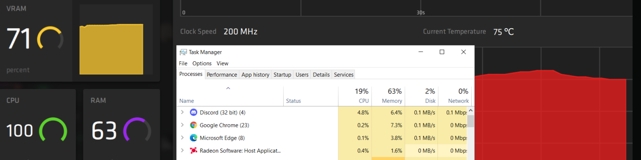Select the Microsoft Edge (8) row
641x160 pixels.
(322, 138)
